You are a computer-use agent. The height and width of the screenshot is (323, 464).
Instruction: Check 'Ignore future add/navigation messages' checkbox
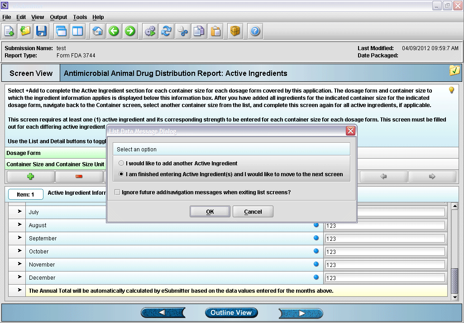(x=118, y=192)
